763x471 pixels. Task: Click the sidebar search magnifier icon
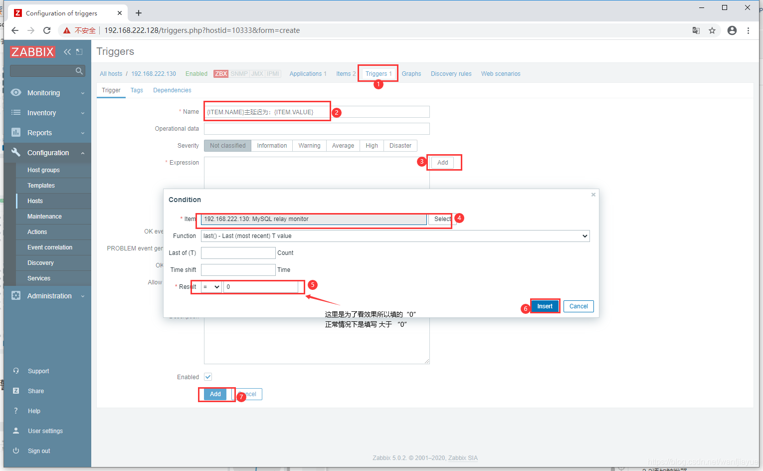[x=79, y=71]
